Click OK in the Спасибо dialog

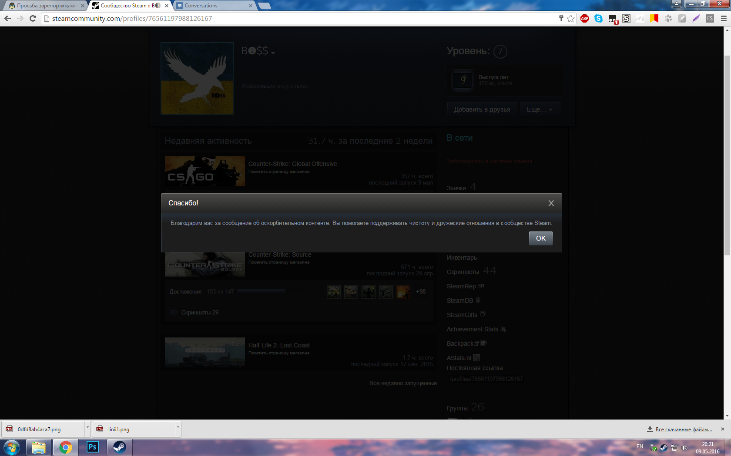540,238
